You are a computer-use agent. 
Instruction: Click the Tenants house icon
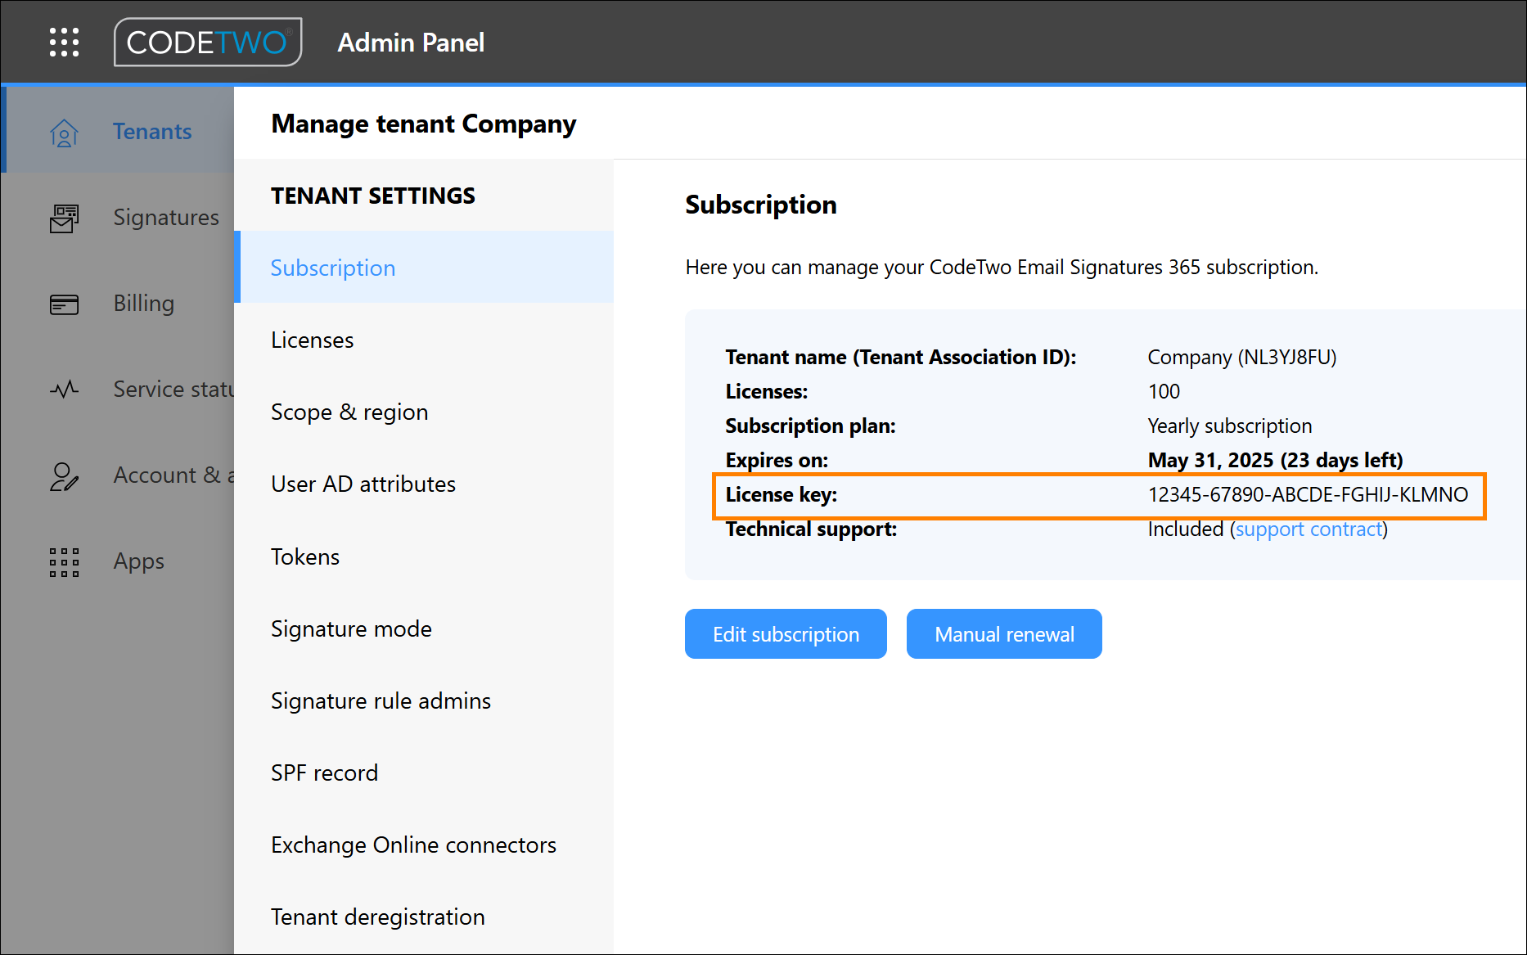coord(64,132)
